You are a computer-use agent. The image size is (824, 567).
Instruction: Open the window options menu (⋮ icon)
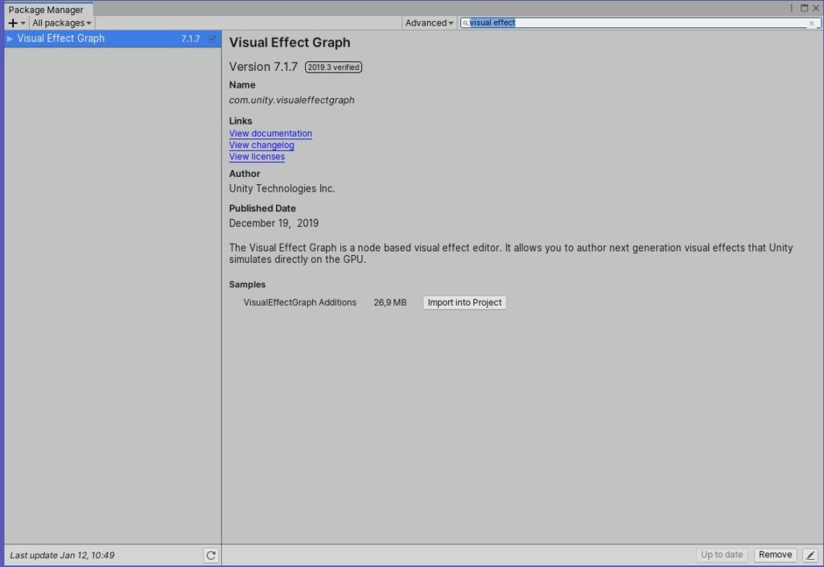[792, 6]
